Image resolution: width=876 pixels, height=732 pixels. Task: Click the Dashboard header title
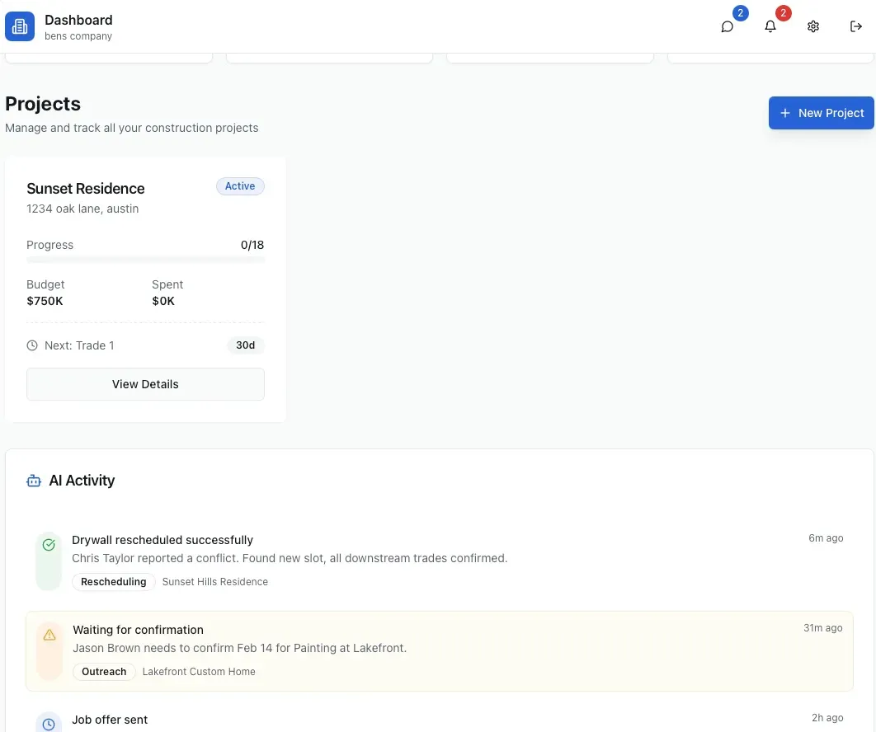[78, 20]
